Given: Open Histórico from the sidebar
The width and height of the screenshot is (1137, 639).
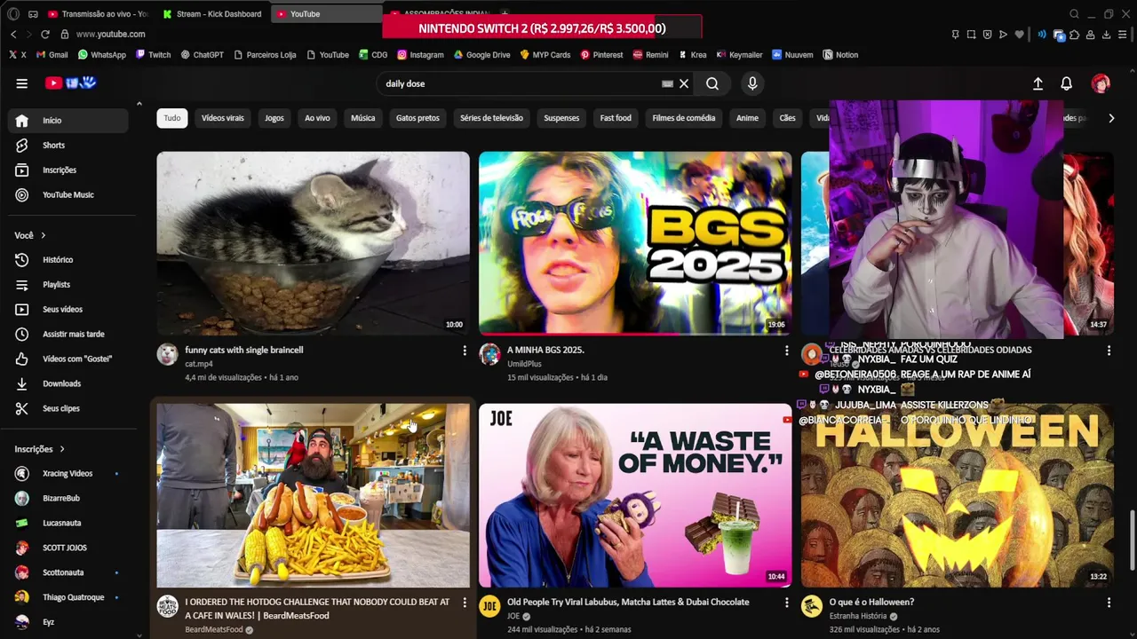Looking at the screenshot, I should coord(68,260).
